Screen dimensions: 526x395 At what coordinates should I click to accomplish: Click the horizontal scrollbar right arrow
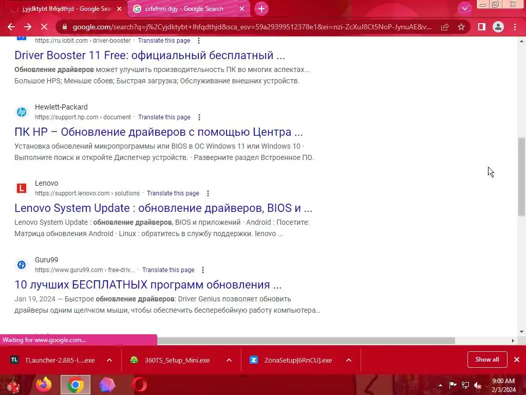pos(513,340)
